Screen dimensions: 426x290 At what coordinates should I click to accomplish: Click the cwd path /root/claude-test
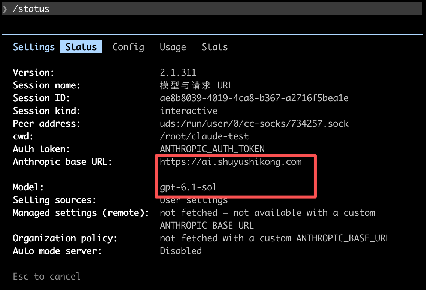(x=204, y=136)
